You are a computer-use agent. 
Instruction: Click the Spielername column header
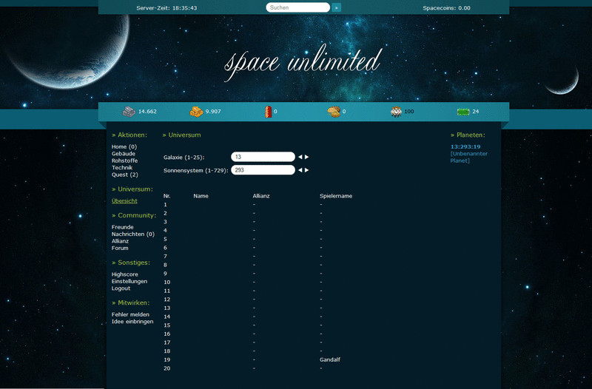(x=336, y=196)
